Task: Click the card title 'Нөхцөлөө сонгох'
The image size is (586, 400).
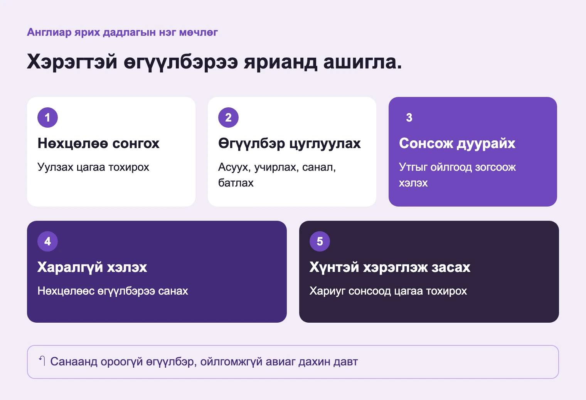Action: coord(98,143)
